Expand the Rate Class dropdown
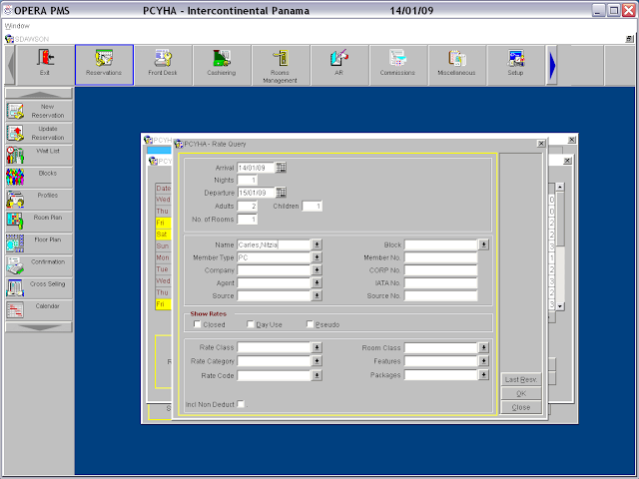 pos(317,347)
